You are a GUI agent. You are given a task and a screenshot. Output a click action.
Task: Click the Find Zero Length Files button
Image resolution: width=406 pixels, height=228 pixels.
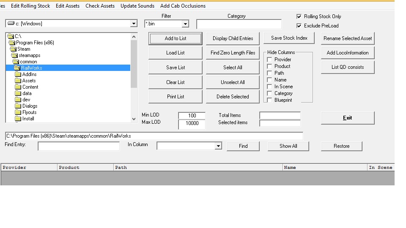tap(233, 53)
